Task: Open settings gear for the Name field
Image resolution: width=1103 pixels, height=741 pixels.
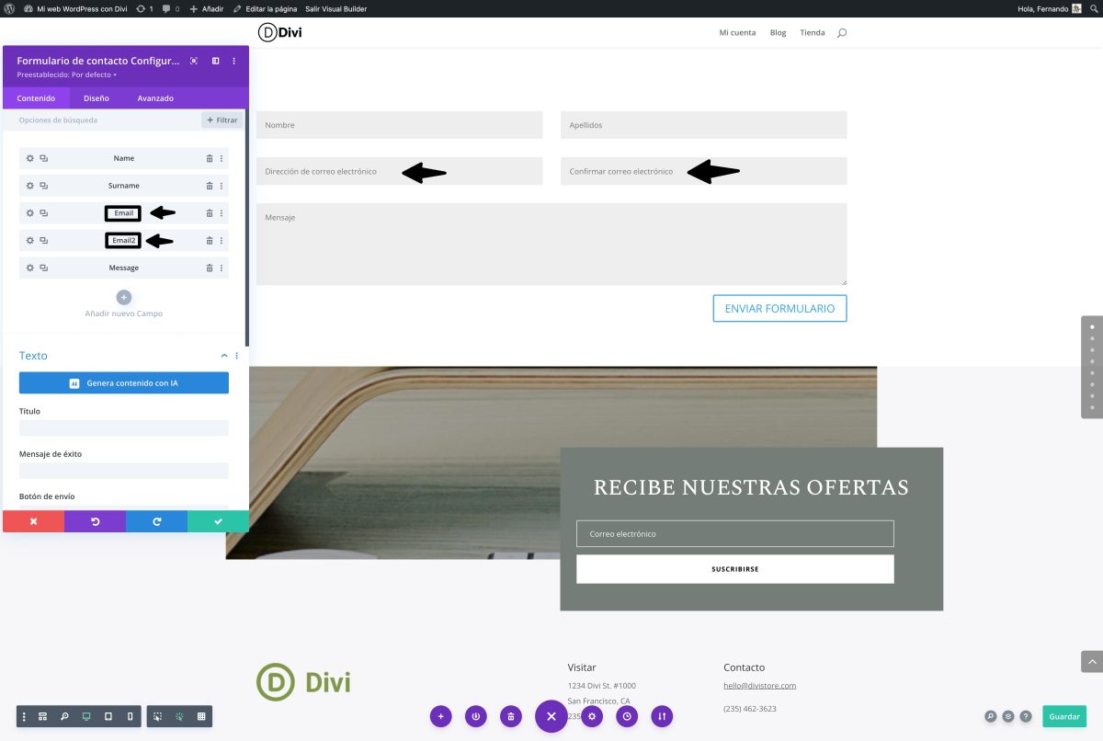Action: coord(30,157)
